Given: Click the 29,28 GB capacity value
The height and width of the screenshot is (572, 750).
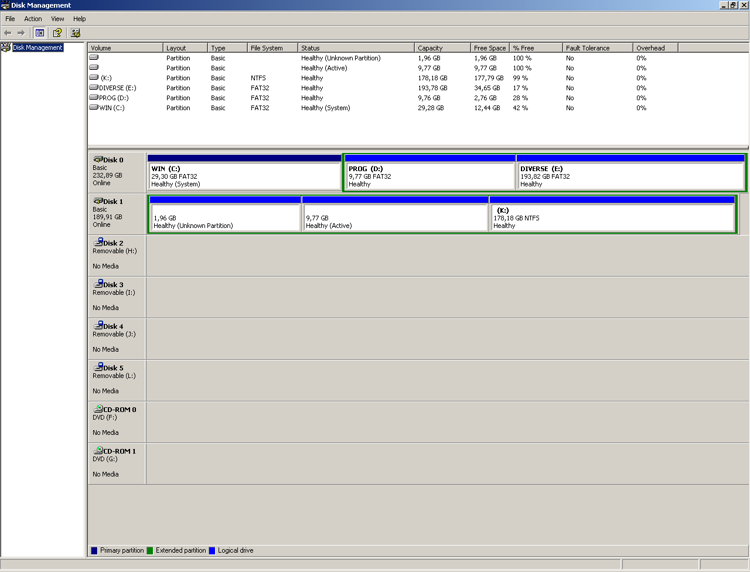Looking at the screenshot, I should click(x=431, y=108).
